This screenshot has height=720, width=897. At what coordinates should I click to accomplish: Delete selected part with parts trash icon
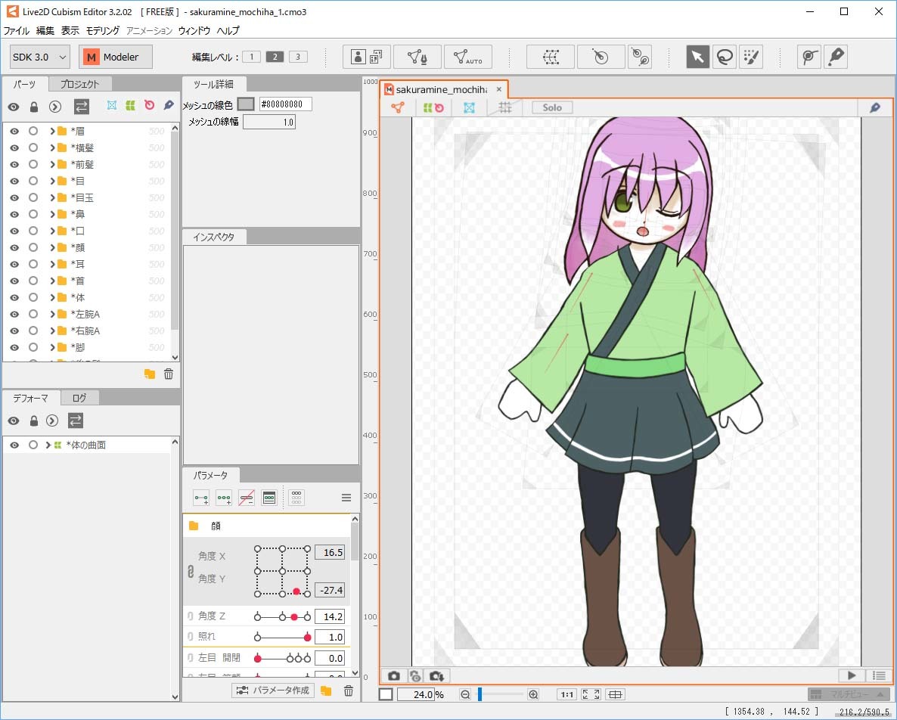169,374
